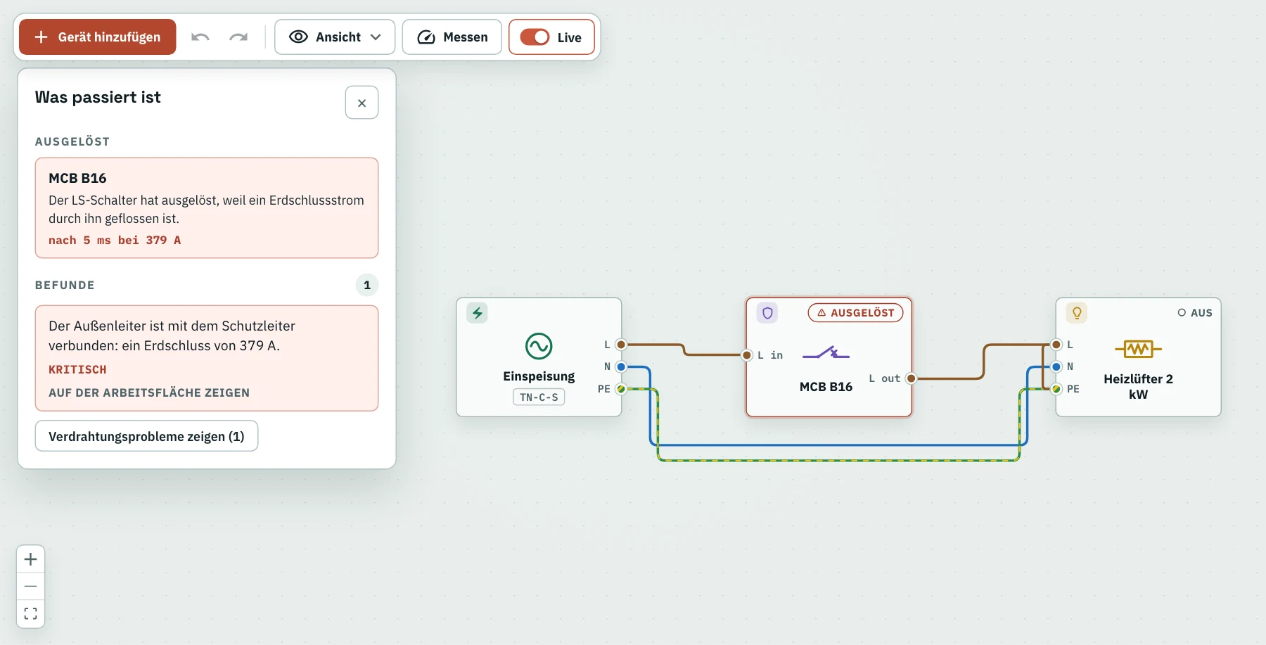Screen dimensions: 1266x645
Task: Click the Einspeisung device title
Action: 539,376
